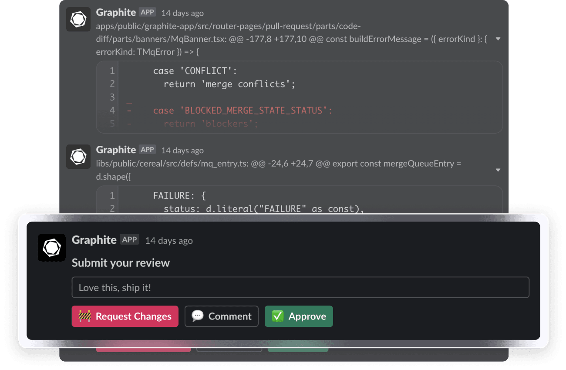The image size is (566, 370).
Task: Click the review text field reading 'Love this, ship it!'
Action: pyautogui.click(x=300, y=287)
